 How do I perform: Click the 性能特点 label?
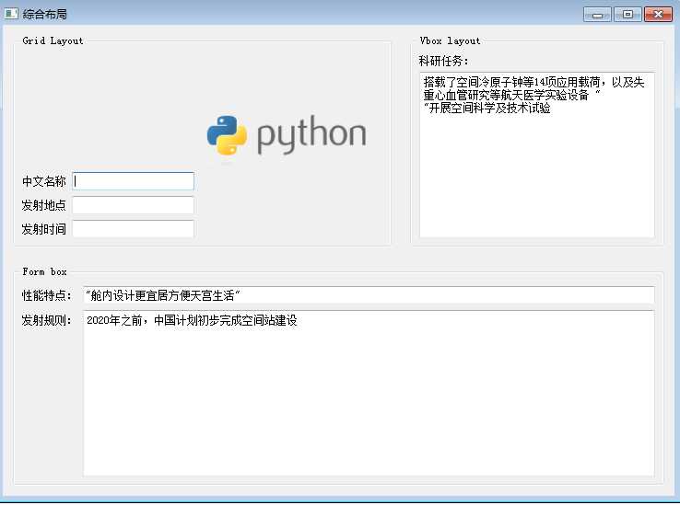46,295
